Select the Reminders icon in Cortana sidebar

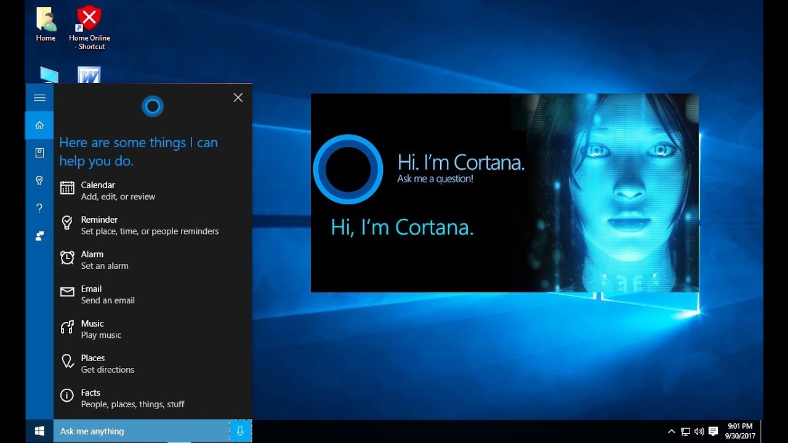click(x=39, y=180)
